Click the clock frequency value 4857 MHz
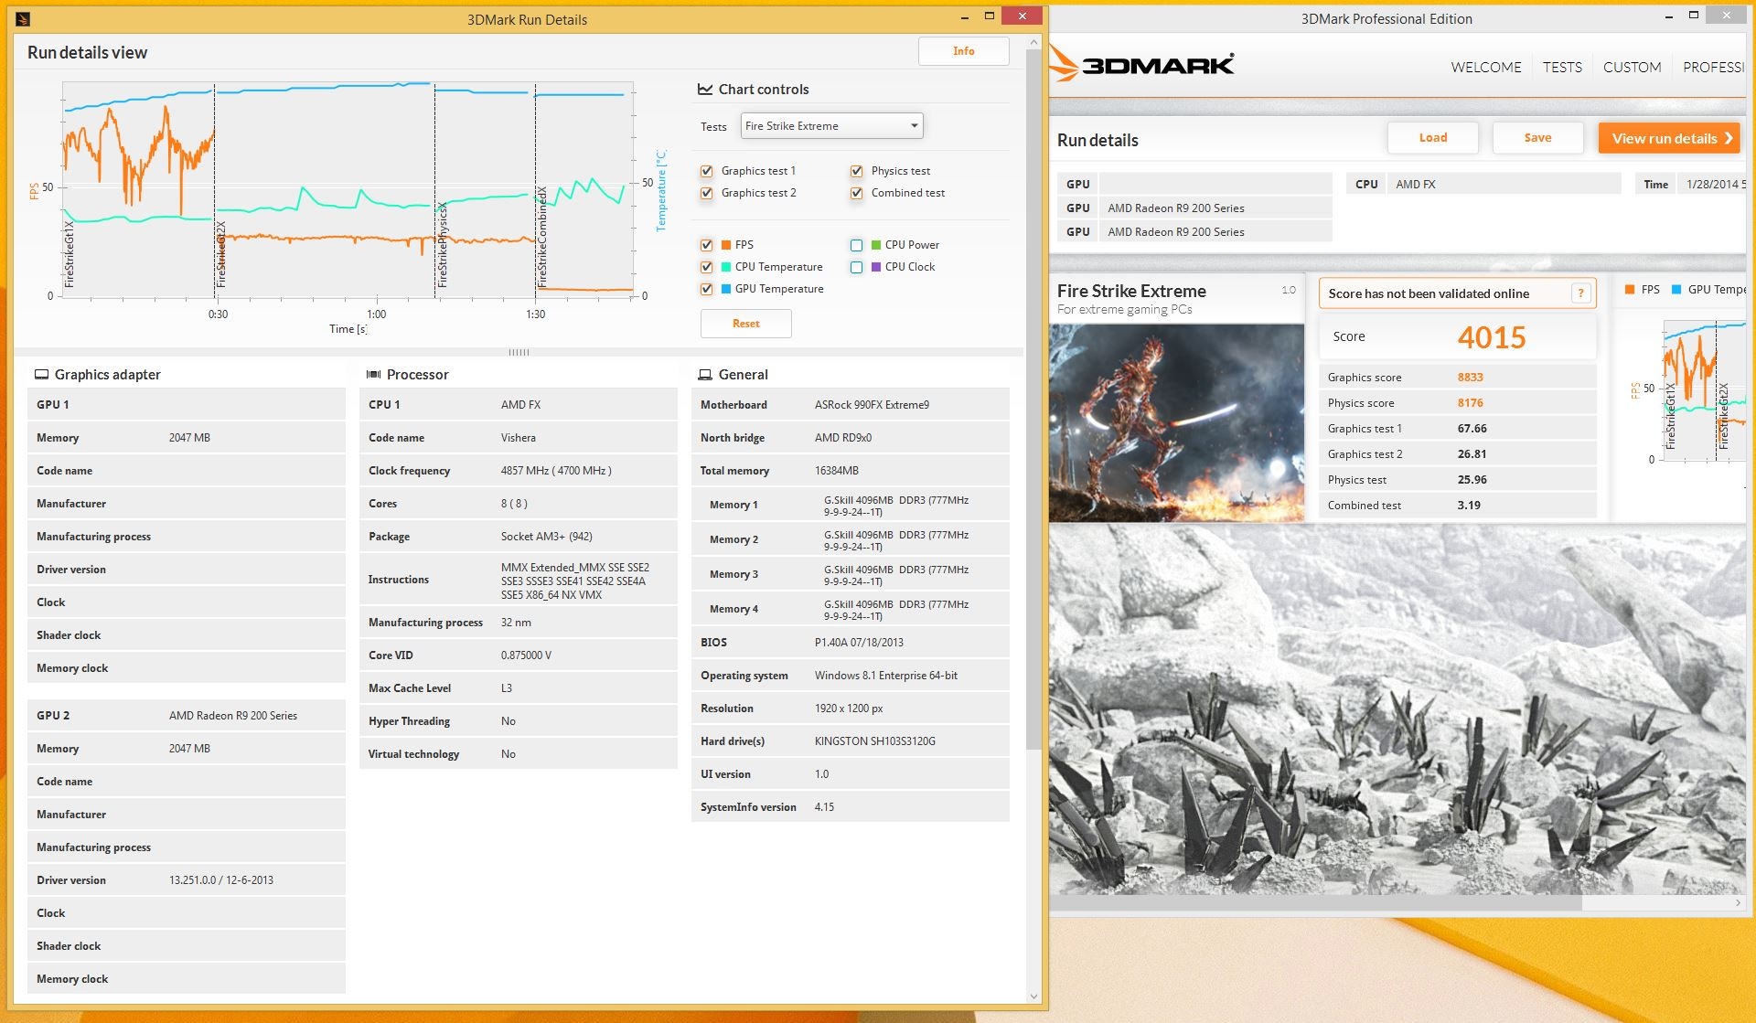The height and width of the screenshot is (1023, 1756). (556, 471)
